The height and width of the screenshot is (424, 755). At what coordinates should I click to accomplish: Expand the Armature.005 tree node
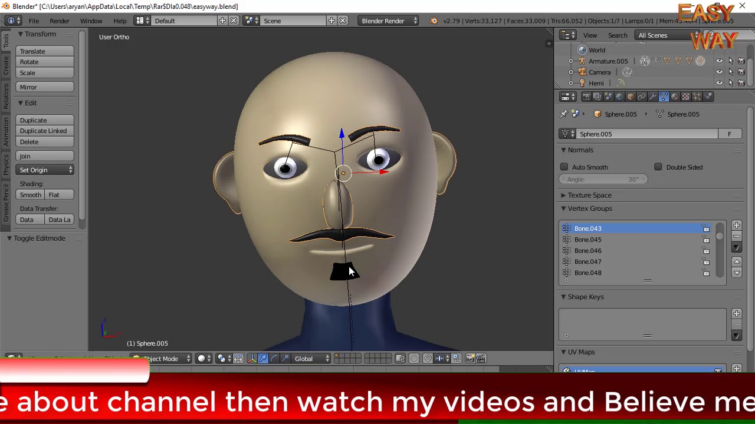point(571,61)
